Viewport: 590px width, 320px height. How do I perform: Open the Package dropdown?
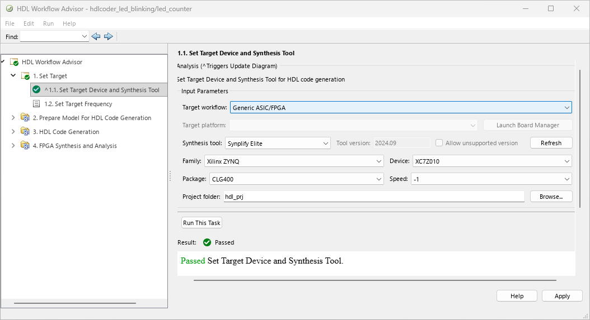379,179
